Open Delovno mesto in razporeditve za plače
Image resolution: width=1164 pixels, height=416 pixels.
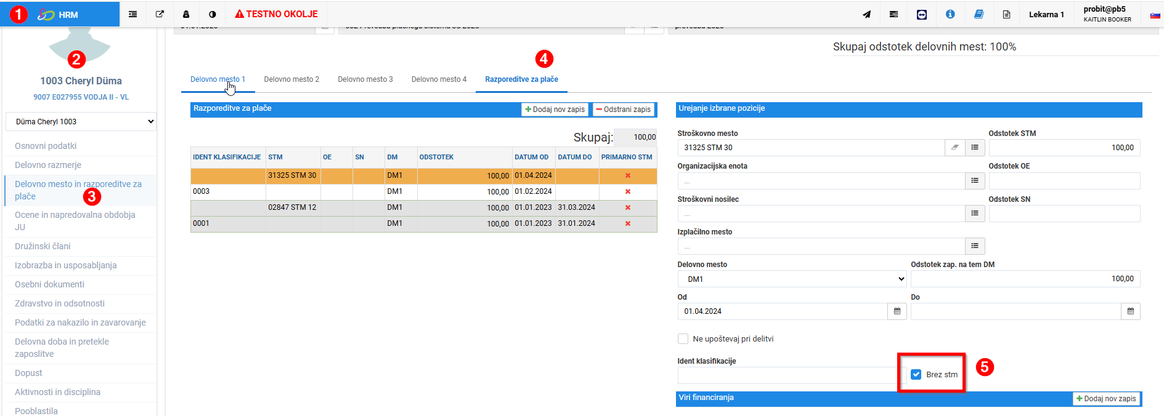(81, 190)
